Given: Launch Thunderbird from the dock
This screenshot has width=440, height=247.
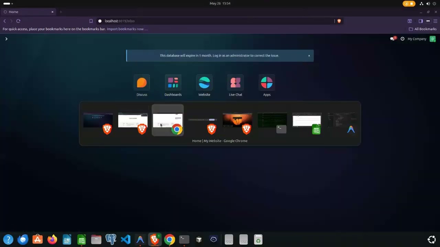Looking at the screenshot, I should coord(23,239).
